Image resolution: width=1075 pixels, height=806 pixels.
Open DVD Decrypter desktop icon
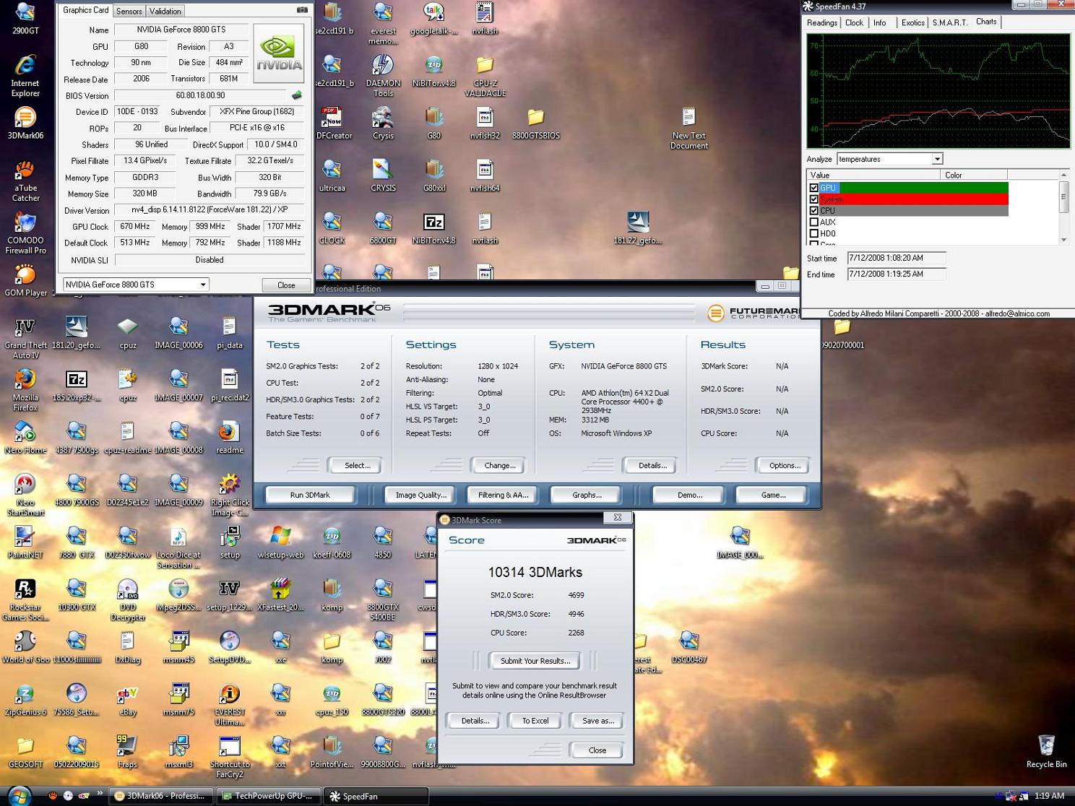click(x=128, y=600)
